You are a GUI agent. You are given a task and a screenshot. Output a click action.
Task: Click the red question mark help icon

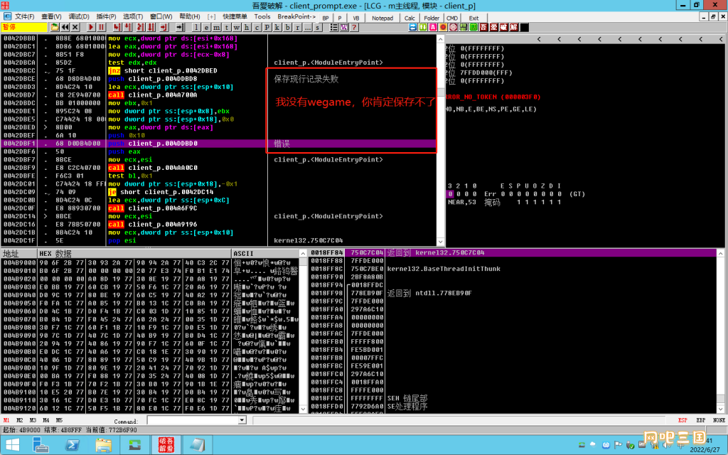tap(354, 28)
